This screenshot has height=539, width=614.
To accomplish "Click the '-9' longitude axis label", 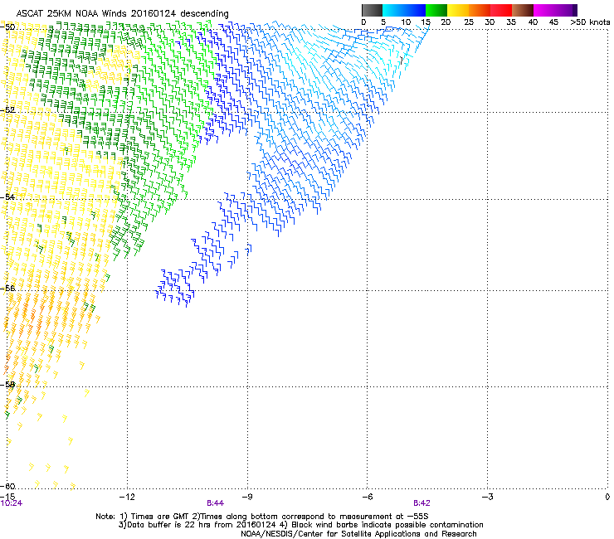I will pyautogui.click(x=247, y=497).
